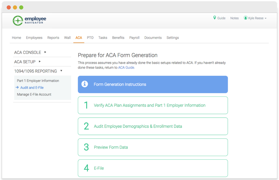Click the info icon on Form Generation Instructions

(x=85, y=84)
